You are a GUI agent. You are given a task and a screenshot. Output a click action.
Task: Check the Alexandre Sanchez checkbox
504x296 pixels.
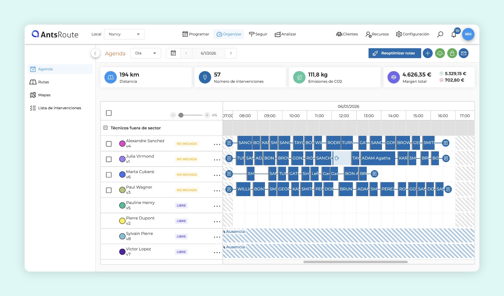(109, 144)
